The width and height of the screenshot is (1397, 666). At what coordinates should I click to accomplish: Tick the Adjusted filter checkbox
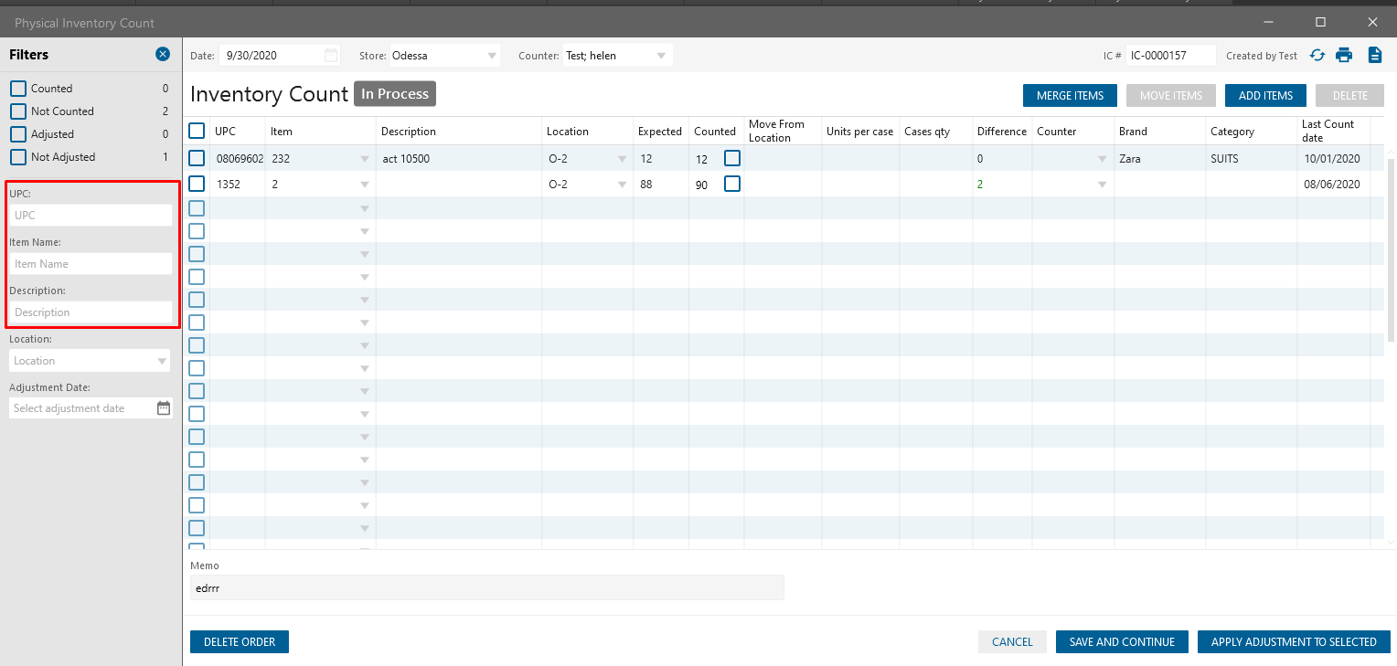click(x=18, y=134)
